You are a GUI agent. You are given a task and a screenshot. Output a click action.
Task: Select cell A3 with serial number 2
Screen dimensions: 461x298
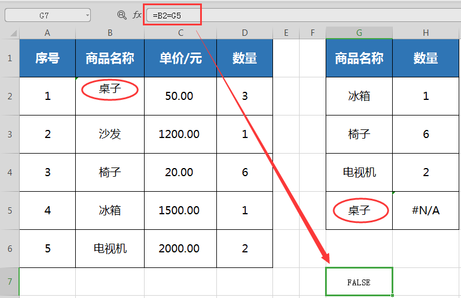click(47, 135)
